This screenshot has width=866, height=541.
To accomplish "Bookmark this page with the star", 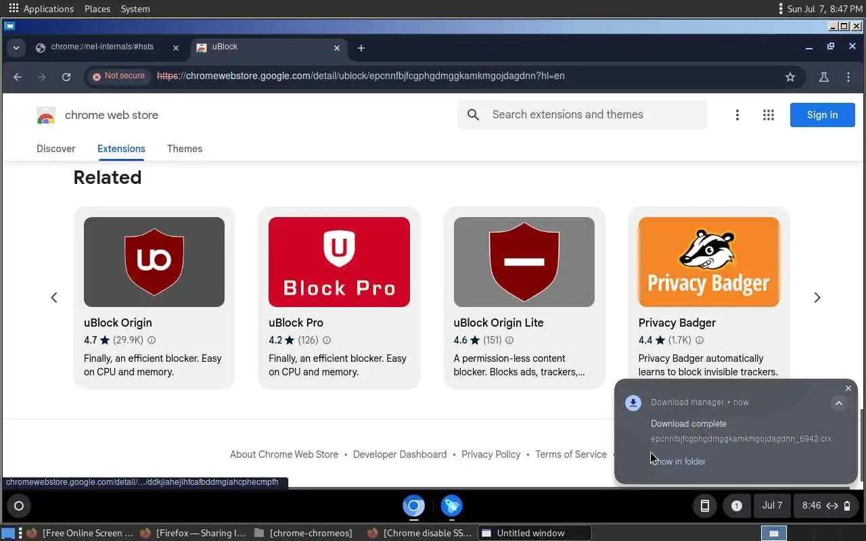I will (790, 77).
